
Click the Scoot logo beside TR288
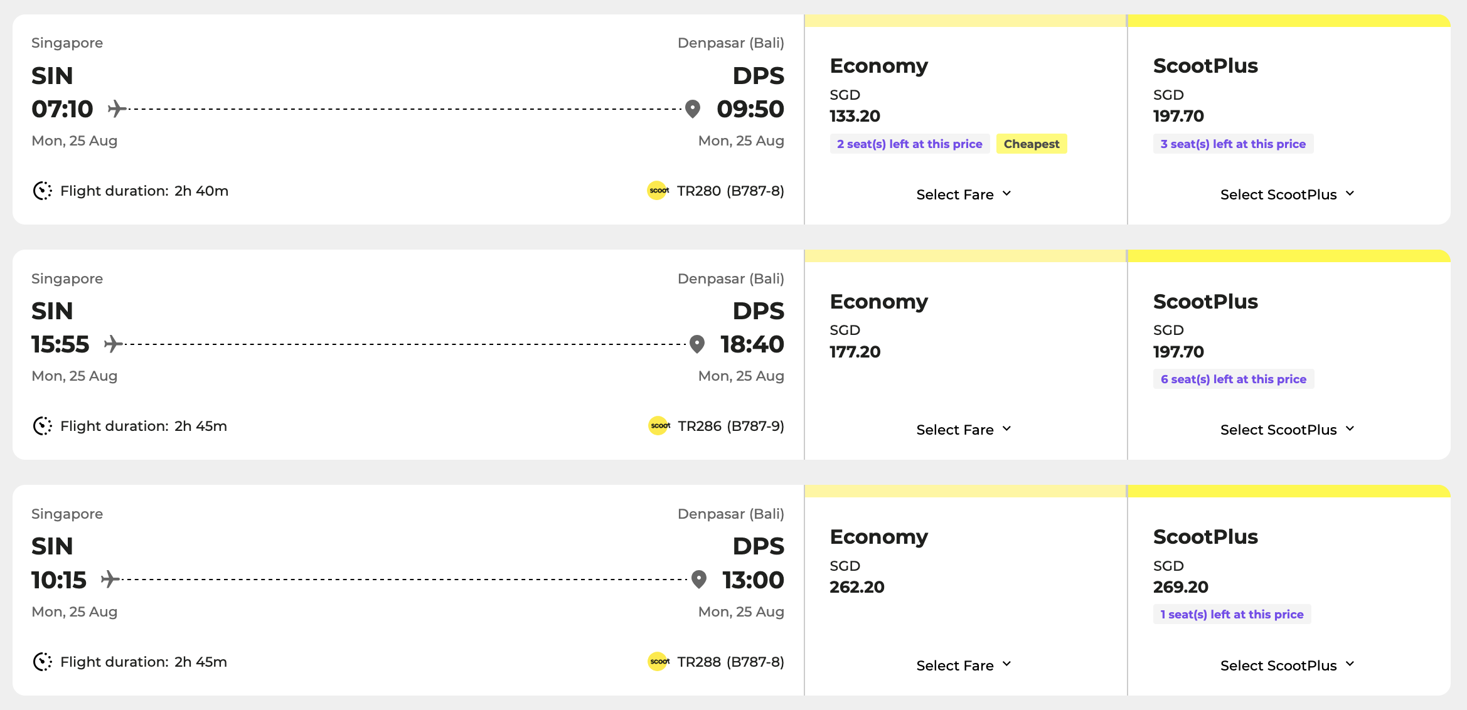[x=658, y=662]
